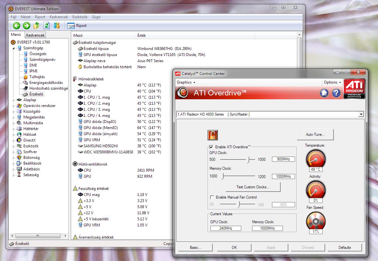Click the Test Custom Clocks... button
The width and height of the screenshot is (378, 261).
[253, 187]
